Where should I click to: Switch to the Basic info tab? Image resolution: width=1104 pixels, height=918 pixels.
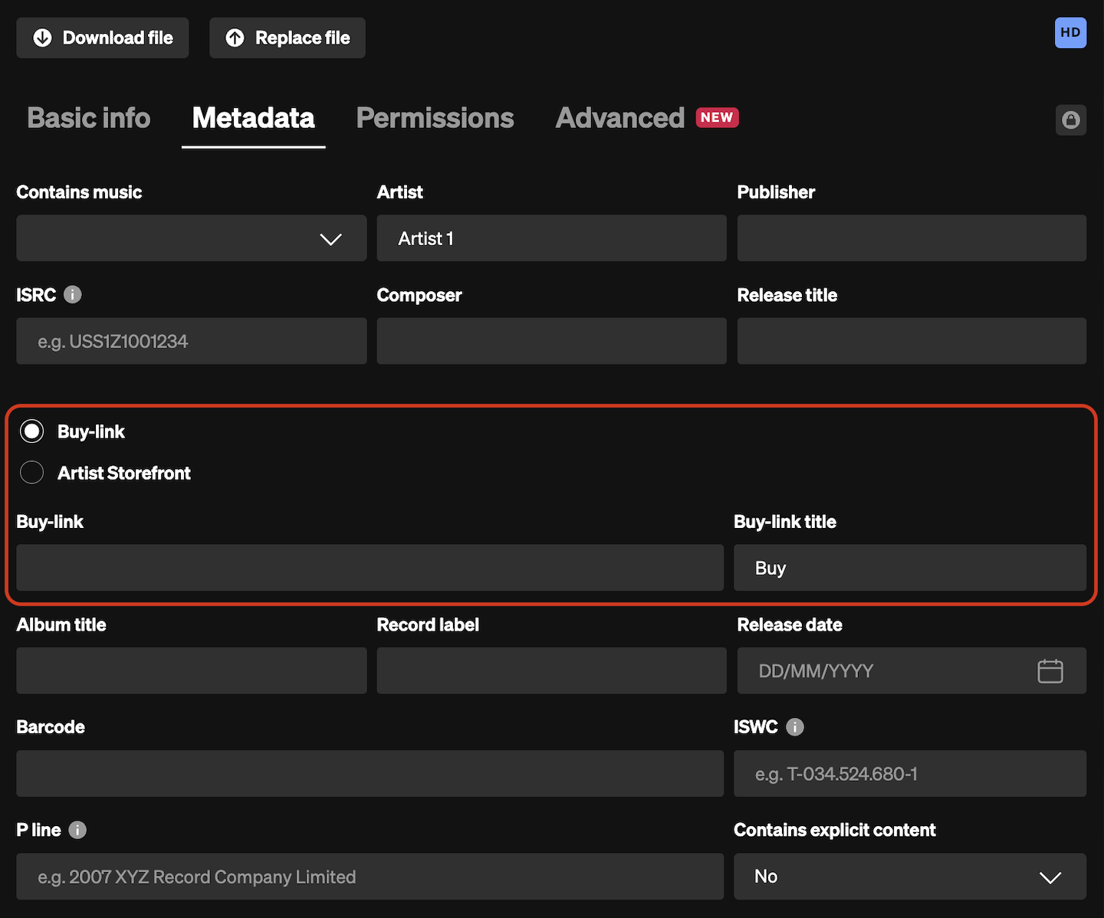[89, 118]
